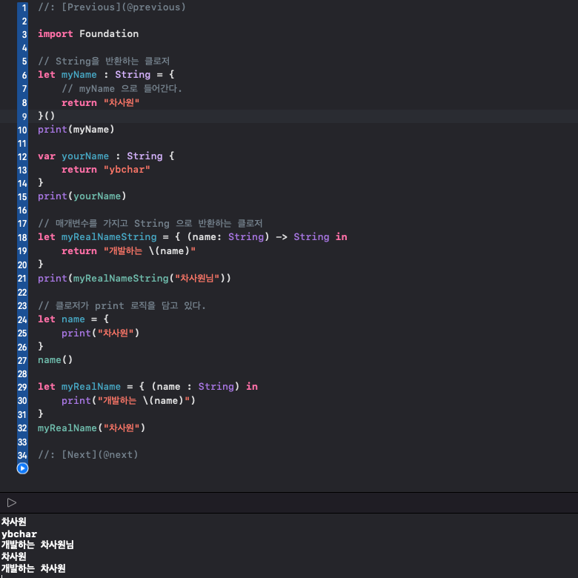The height and width of the screenshot is (578, 578).
Task: Click the [Previous](@previous) markup comment
Action: pos(112,7)
